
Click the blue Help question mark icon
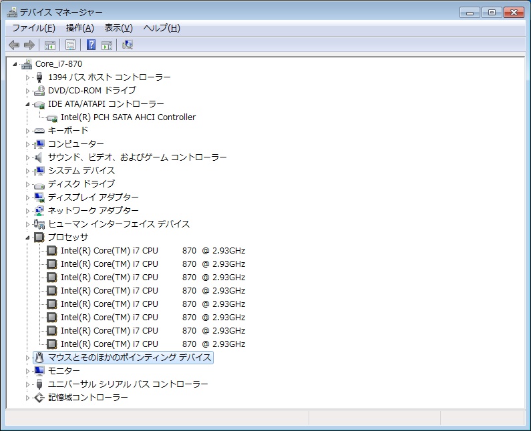(x=91, y=45)
